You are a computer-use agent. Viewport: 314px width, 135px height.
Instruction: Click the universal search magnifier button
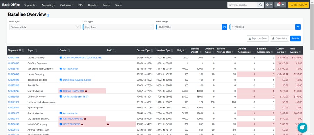point(260,5)
